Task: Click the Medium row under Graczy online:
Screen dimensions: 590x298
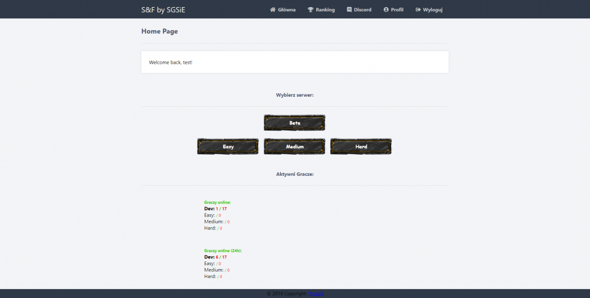Action: coord(217,222)
